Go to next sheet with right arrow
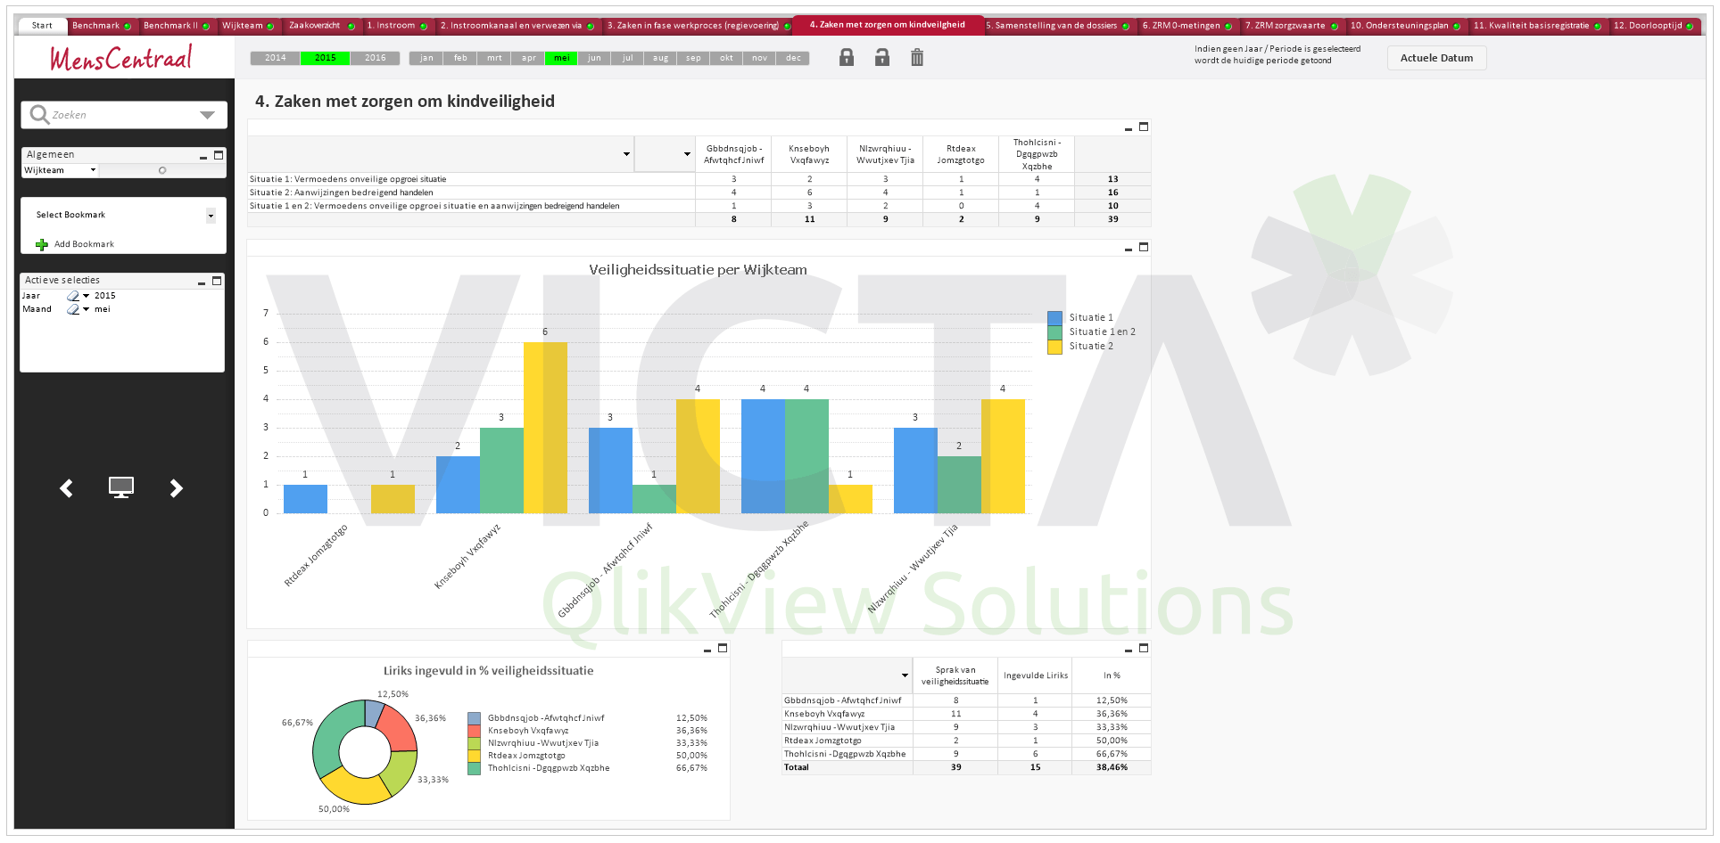1720x843 pixels. 176,487
